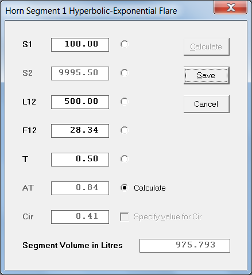Click the F12 label

(x=29, y=130)
